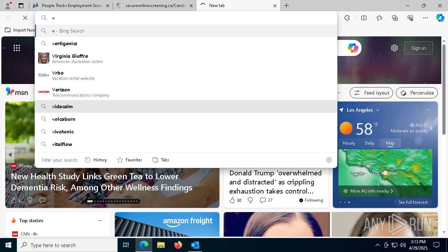Open new tab page settings gear
The image size is (448, 252).
click(x=394, y=48)
